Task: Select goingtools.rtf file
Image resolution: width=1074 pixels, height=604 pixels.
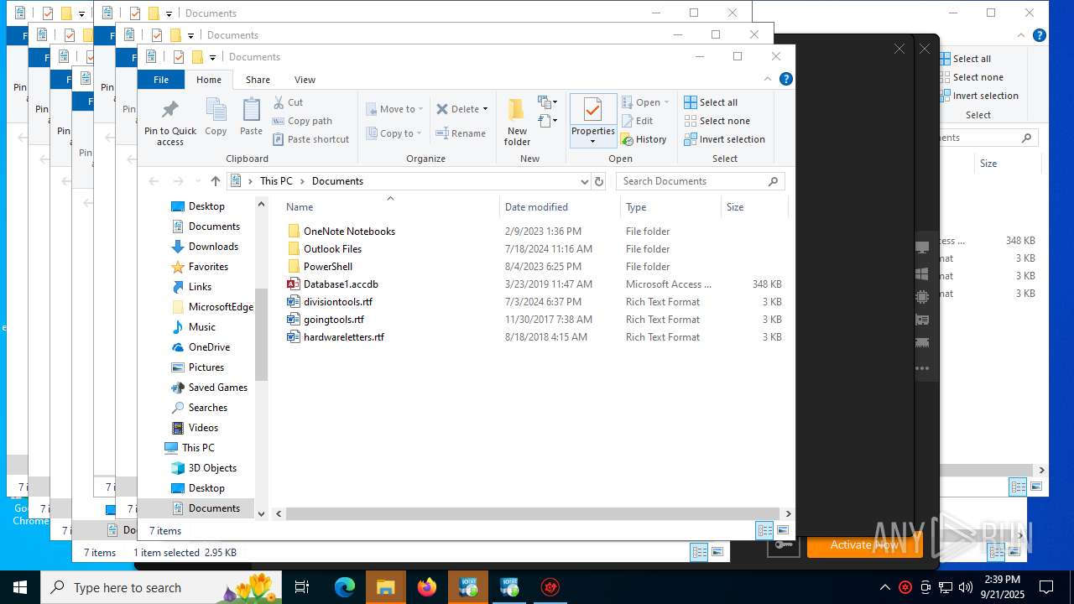Action: [x=334, y=320]
